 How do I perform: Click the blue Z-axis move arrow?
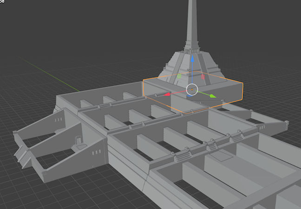[x=191, y=60]
